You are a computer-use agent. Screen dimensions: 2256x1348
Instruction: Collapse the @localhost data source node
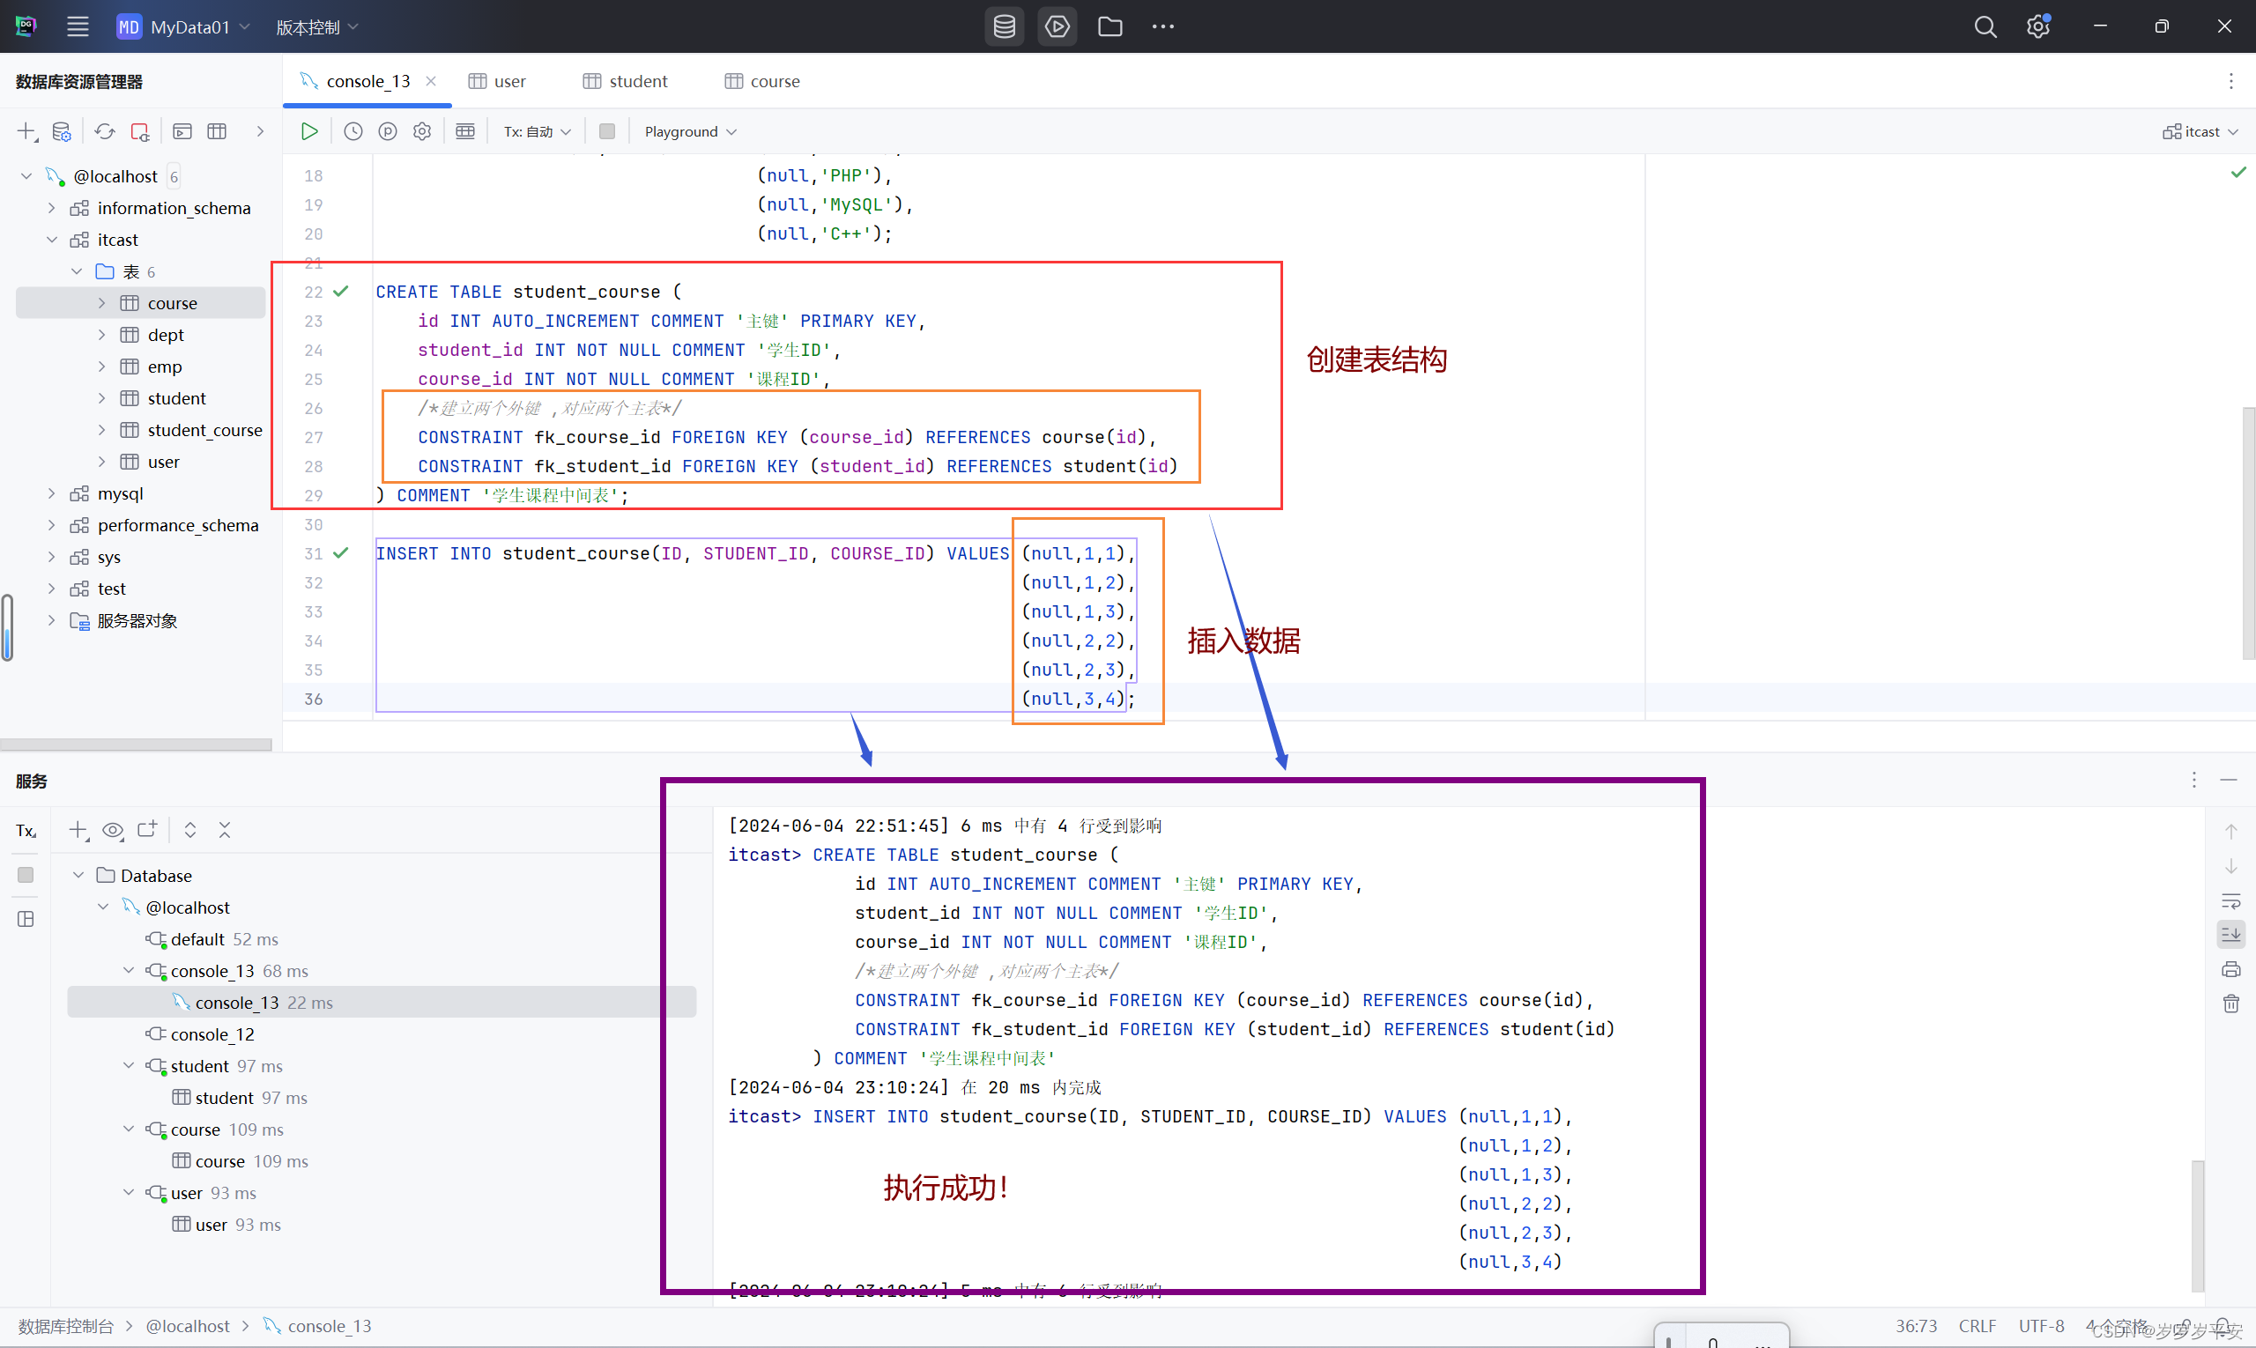point(26,176)
